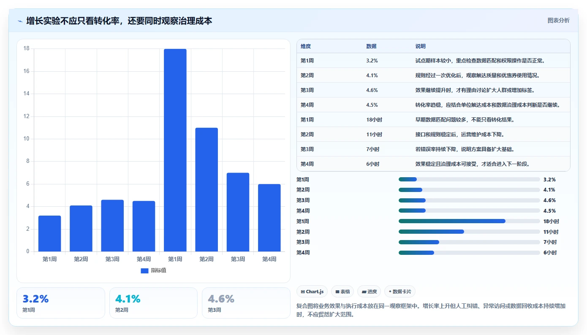The height and width of the screenshot is (335, 587).
Task: Click the description starting 接口和规则稳定后
Action: [460, 135]
